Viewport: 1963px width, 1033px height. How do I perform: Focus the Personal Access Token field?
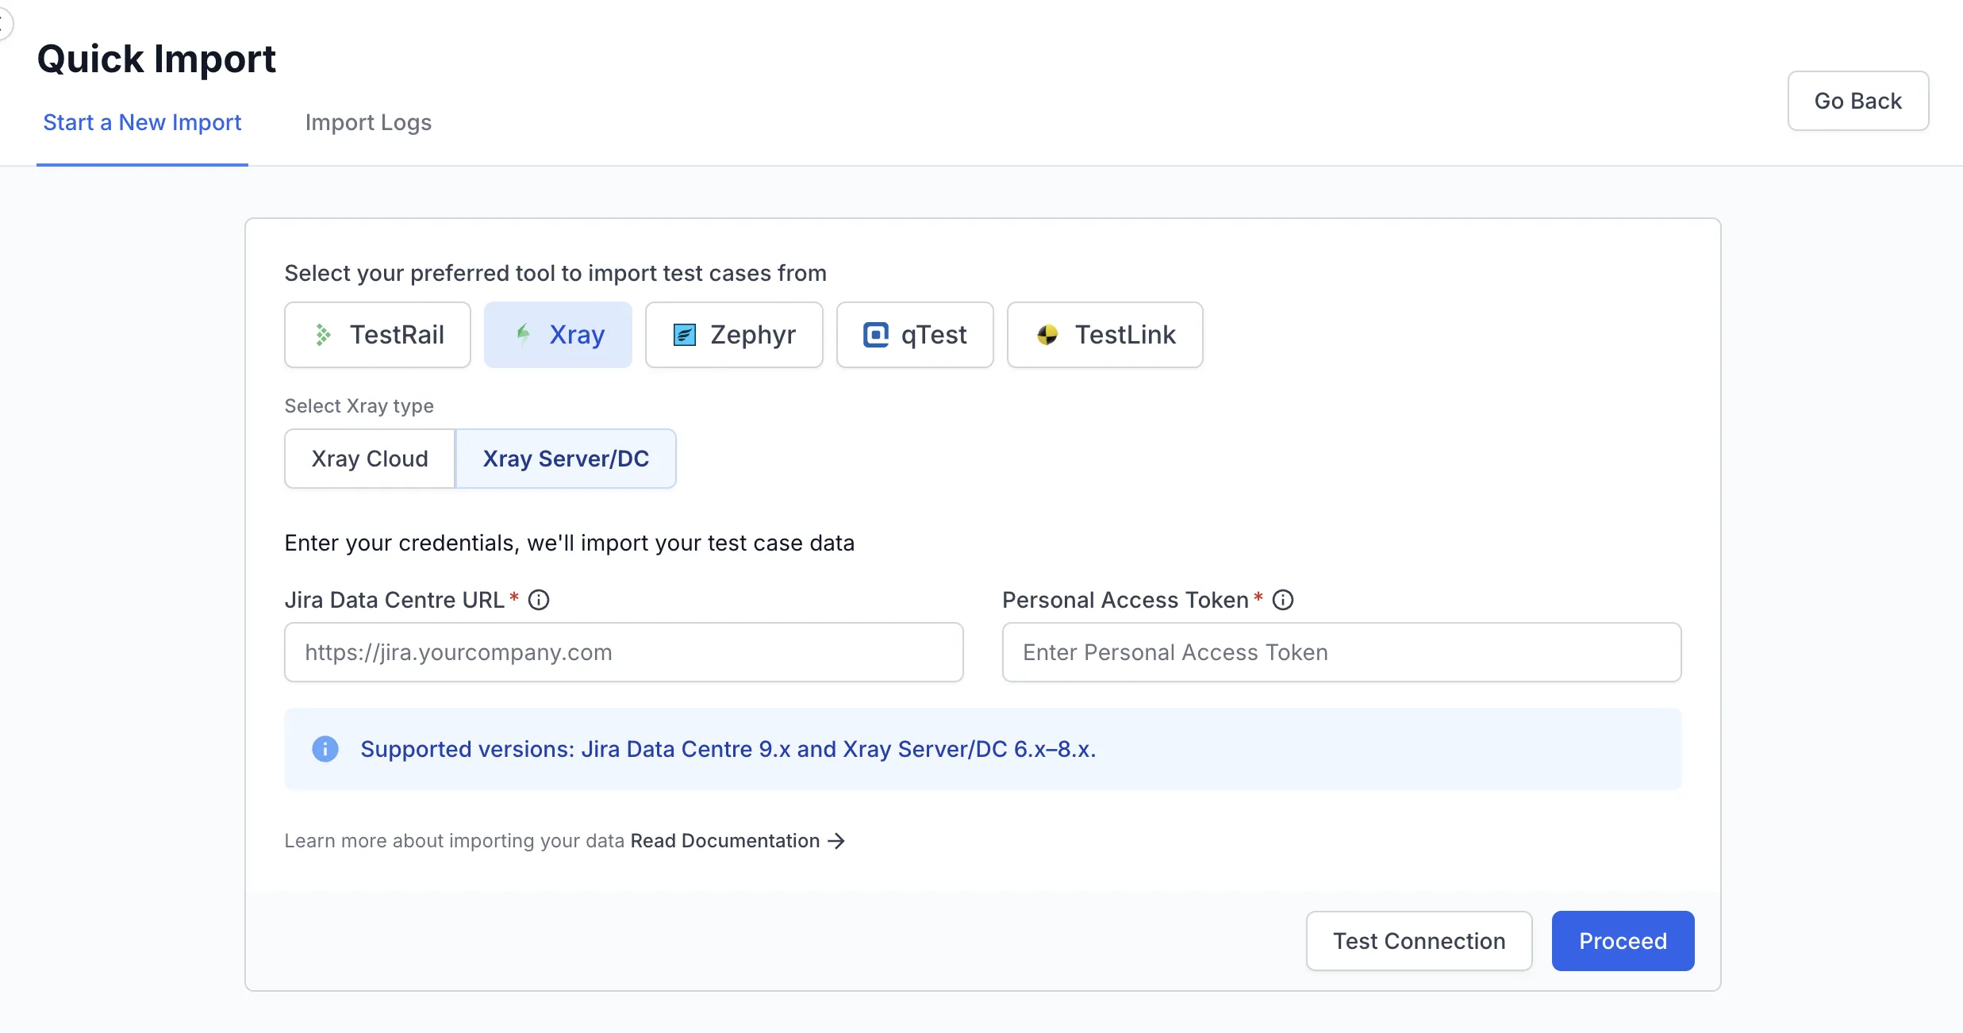pyautogui.click(x=1342, y=652)
